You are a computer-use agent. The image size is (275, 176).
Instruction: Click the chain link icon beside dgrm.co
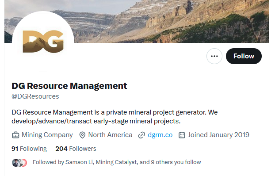(x=141, y=135)
